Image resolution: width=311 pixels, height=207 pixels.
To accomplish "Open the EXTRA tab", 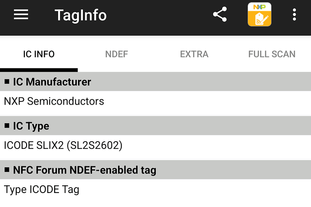I will (x=194, y=54).
